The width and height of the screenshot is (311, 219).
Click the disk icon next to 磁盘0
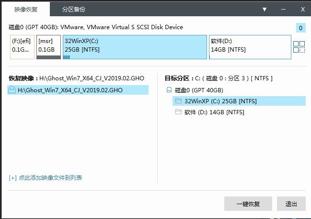click(x=169, y=90)
